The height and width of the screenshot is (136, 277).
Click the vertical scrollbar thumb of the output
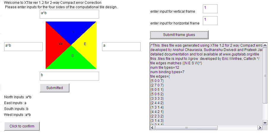(265, 76)
